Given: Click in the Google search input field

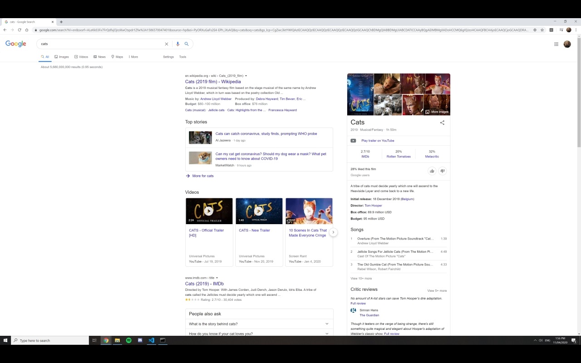Looking at the screenshot, I should (x=102, y=44).
